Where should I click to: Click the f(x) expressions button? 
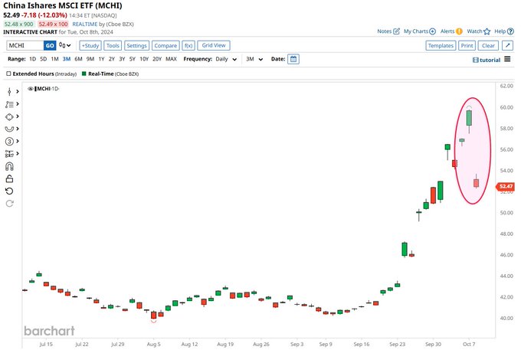[188, 46]
